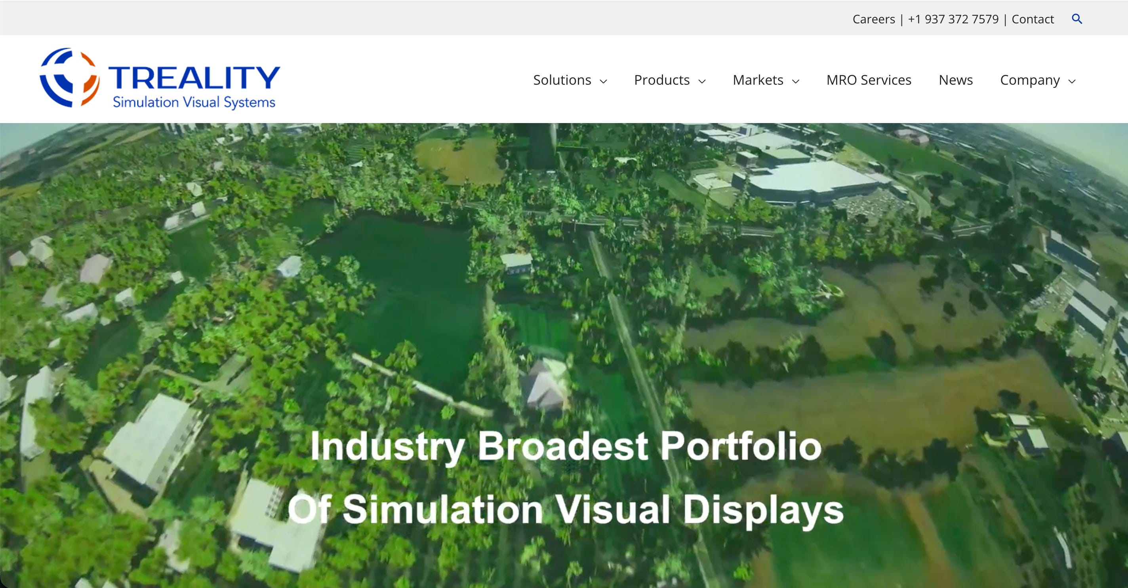Open the Careers link
The image size is (1128, 588).
pos(874,19)
